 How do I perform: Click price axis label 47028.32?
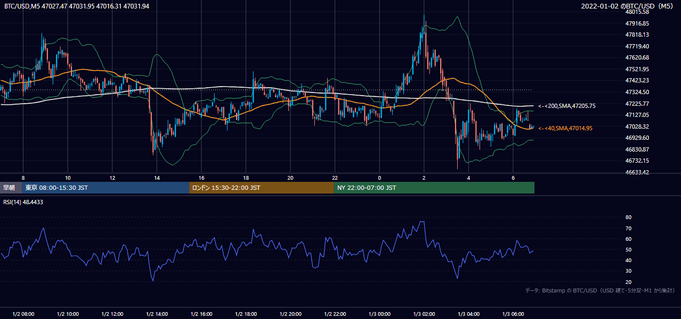coord(637,127)
